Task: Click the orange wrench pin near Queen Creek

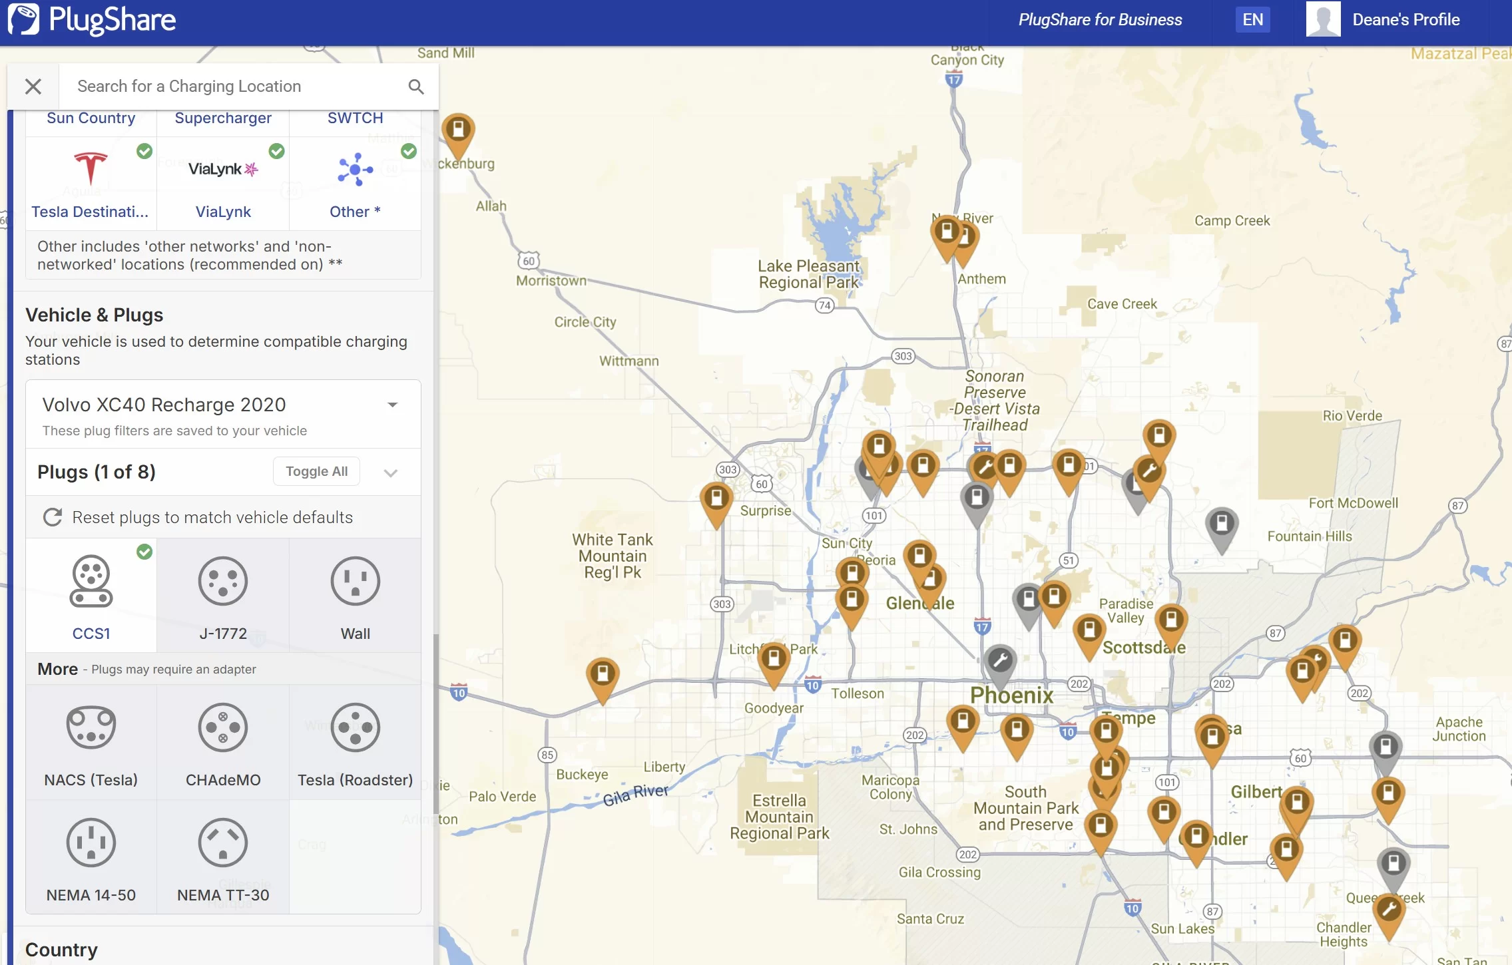Action: pos(1389,912)
